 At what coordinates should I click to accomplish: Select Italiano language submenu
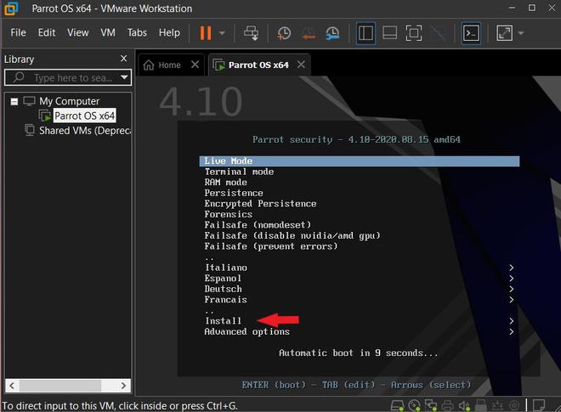225,268
